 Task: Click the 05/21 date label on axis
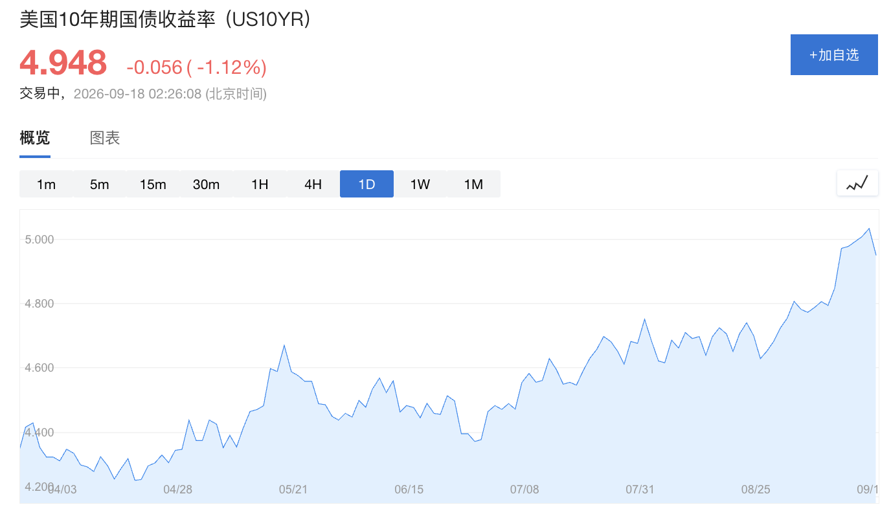(293, 490)
